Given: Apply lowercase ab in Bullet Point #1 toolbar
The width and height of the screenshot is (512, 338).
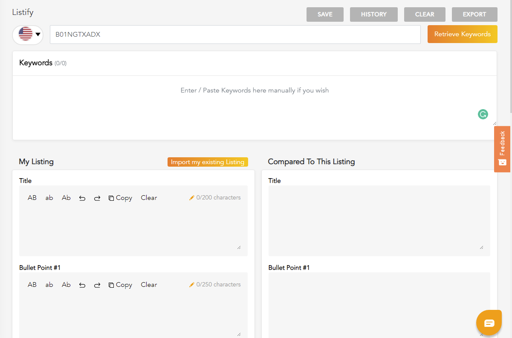Looking at the screenshot, I should tap(49, 285).
